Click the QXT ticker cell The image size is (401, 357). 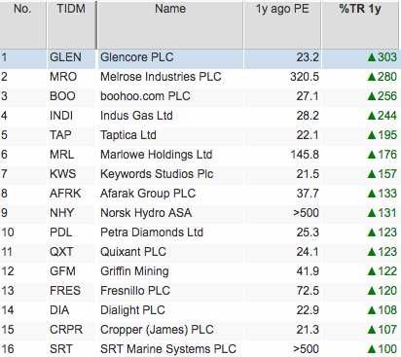tap(71, 254)
